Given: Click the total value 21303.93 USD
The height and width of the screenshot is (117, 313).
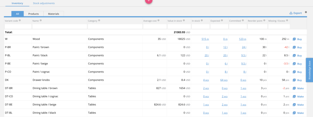Looking at the screenshot, I should click(x=182, y=32).
